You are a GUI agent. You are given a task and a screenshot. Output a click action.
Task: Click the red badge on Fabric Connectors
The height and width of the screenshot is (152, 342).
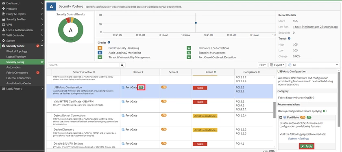37,73
